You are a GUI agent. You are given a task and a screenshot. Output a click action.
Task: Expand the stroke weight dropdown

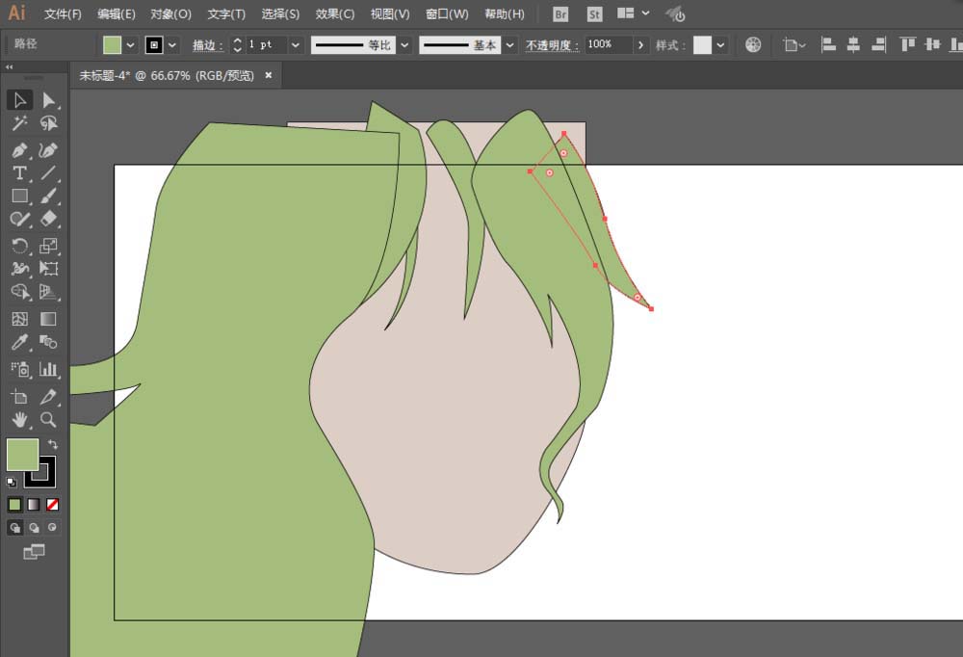(295, 45)
